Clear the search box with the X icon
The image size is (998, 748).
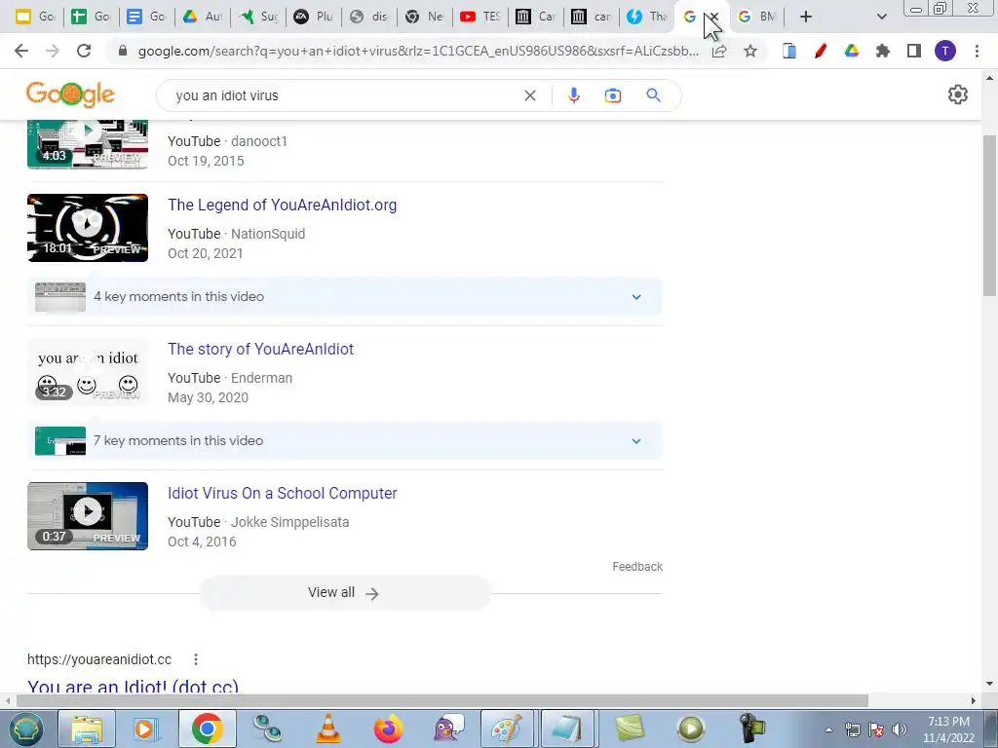(x=529, y=95)
